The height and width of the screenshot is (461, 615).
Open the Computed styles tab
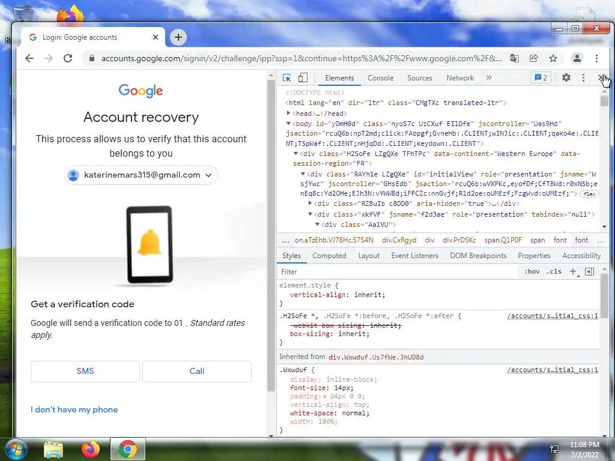pos(329,256)
